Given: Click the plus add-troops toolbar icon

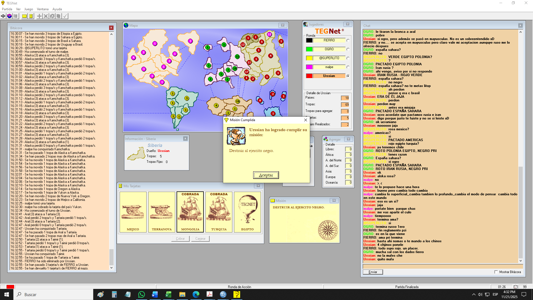Looking at the screenshot, I should coord(39,16).
